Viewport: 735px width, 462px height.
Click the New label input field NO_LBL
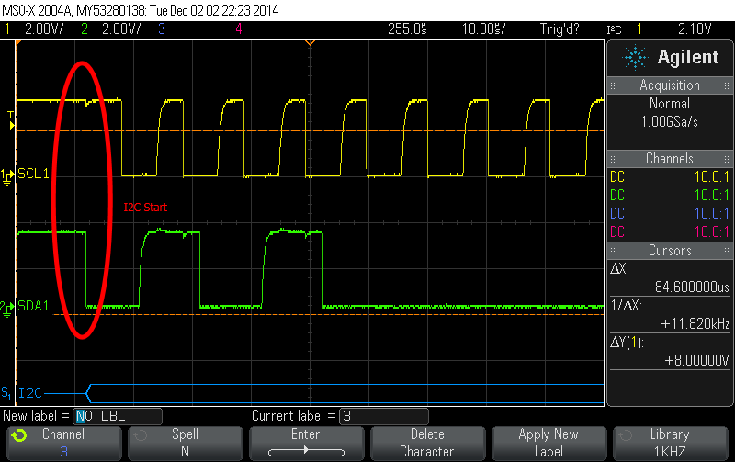118,416
